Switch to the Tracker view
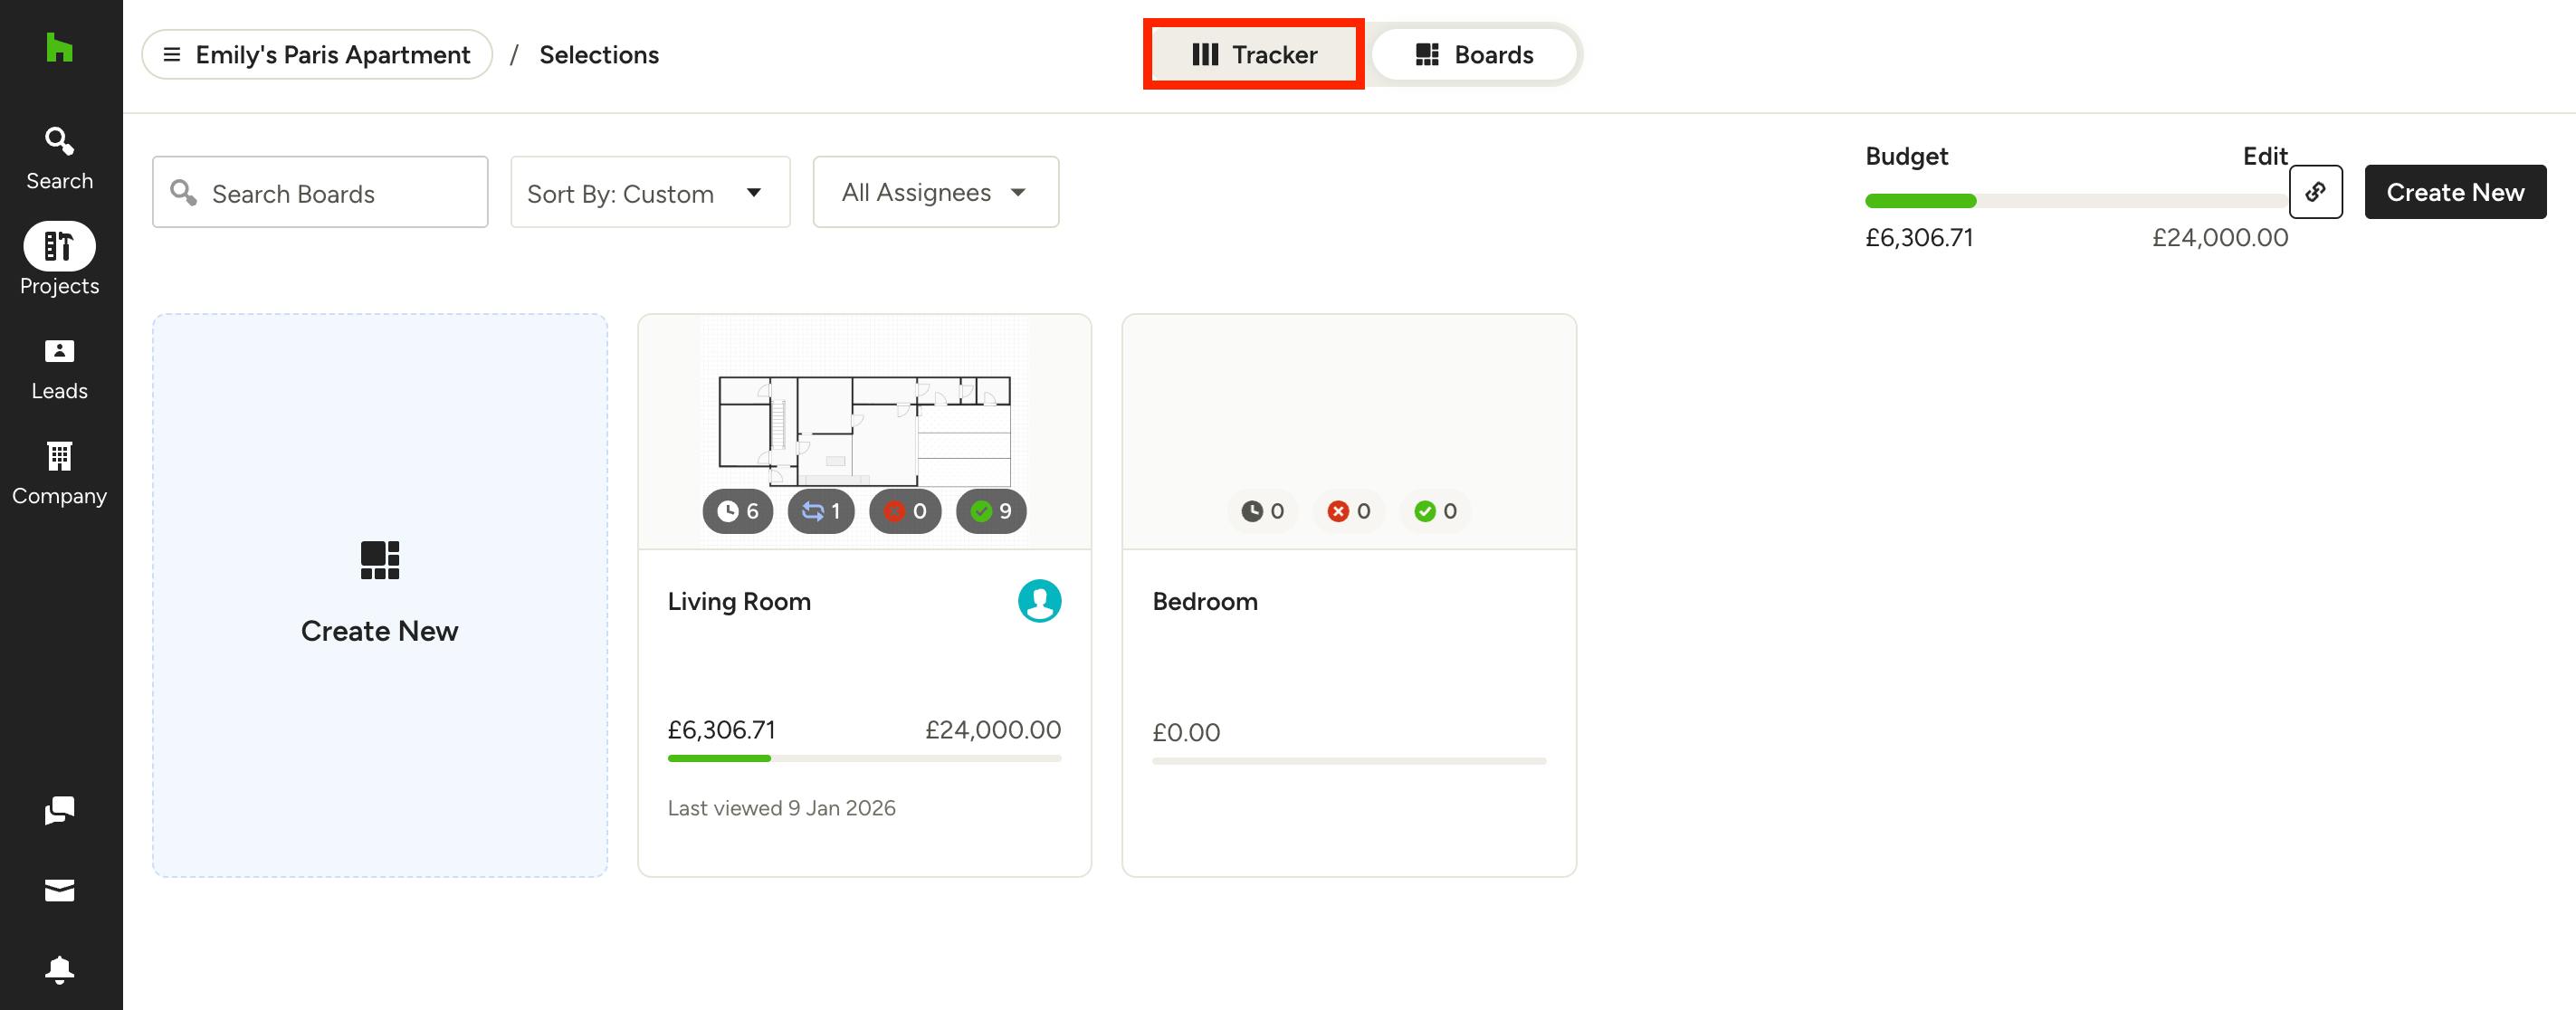 1254,54
